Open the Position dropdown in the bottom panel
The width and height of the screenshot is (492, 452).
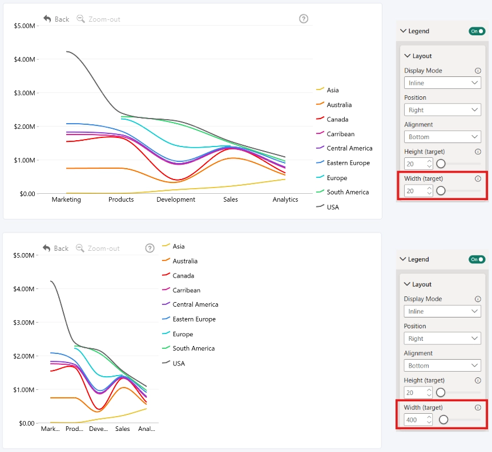pos(442,339)
